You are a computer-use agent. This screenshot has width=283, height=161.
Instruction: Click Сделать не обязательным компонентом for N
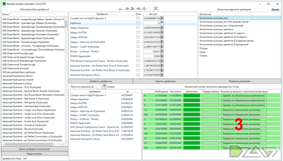click(x=244, y=95)
